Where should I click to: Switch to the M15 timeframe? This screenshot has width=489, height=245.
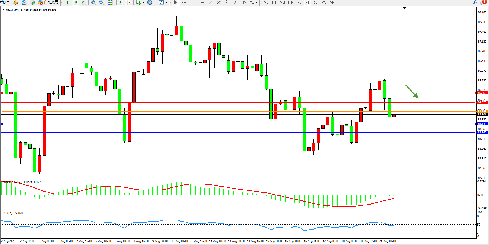282,3
